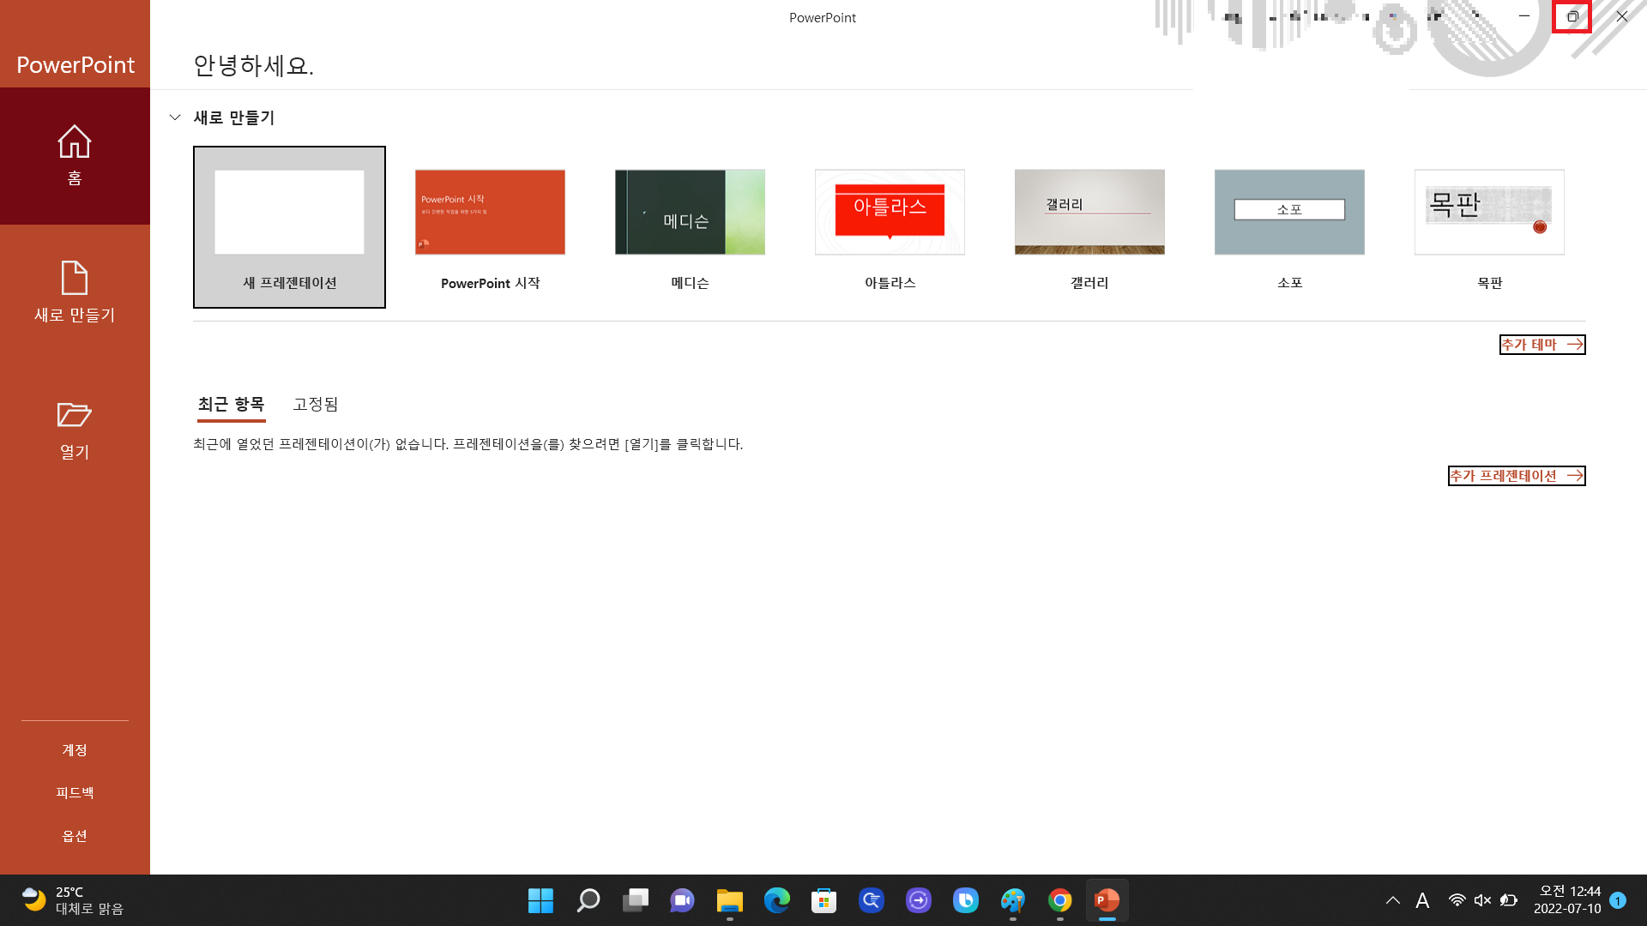1647x926 pixels.
Task: Pick the 메디슨 theme thumbnail
Action: tap(690, 213)
